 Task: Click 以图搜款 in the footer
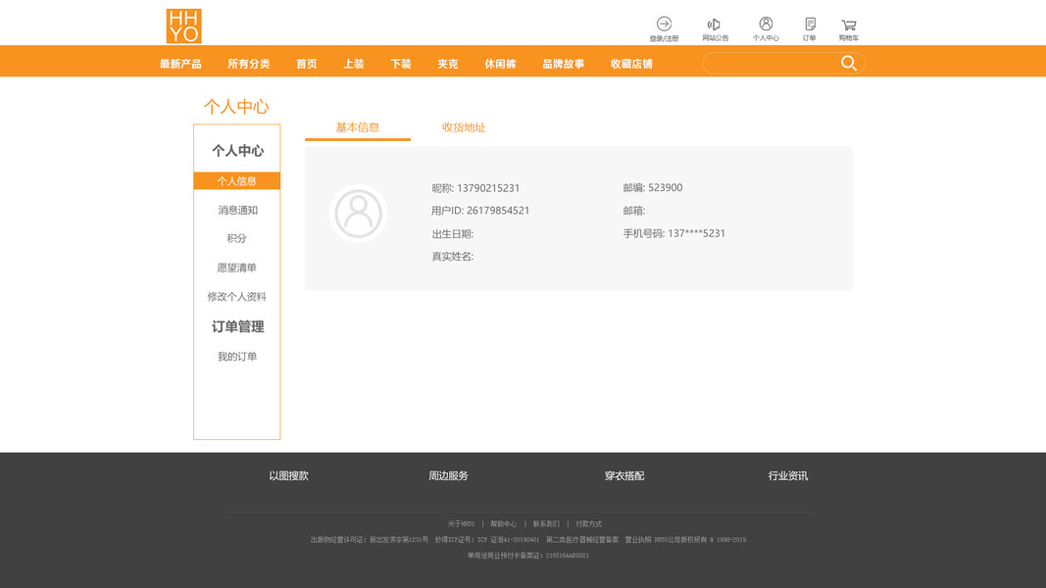(289, 476)
